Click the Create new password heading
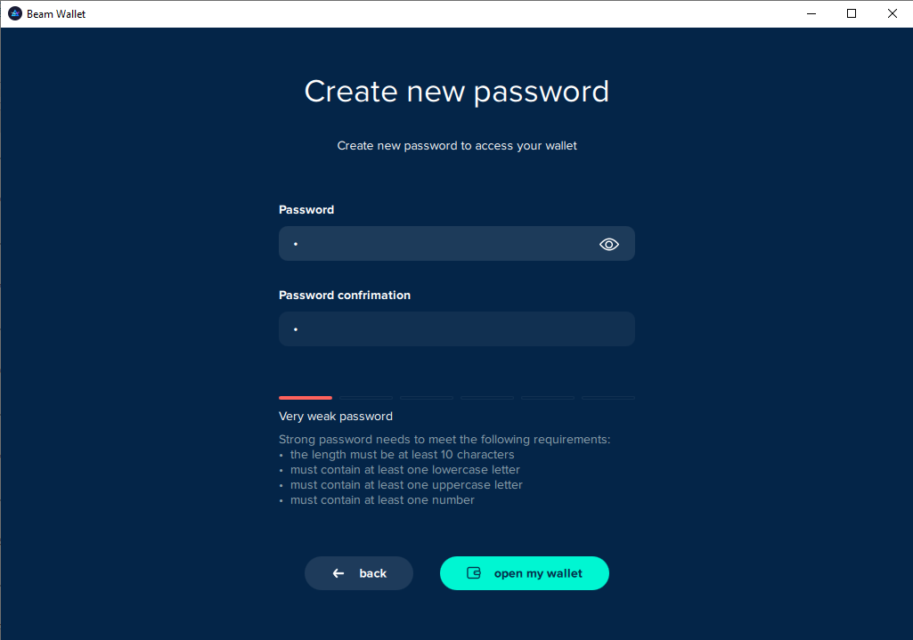This screenshot has height=640, width=913. 456,91
